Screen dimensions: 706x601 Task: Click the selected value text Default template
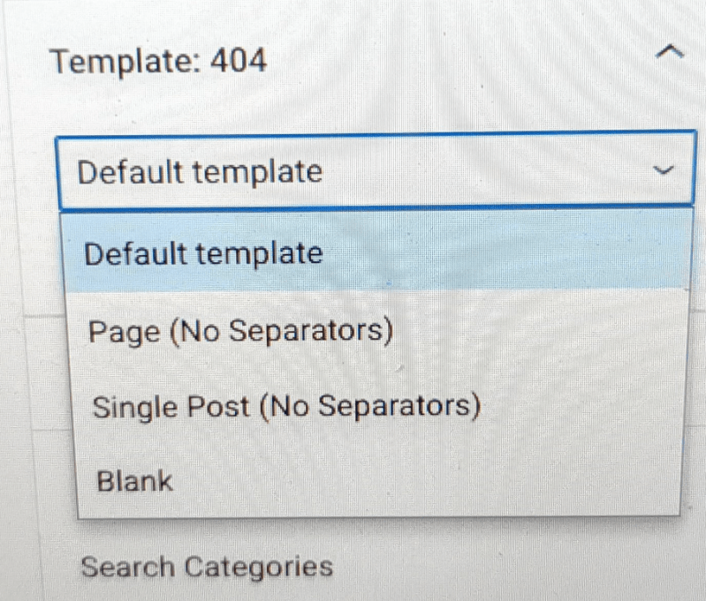(201, 171)
